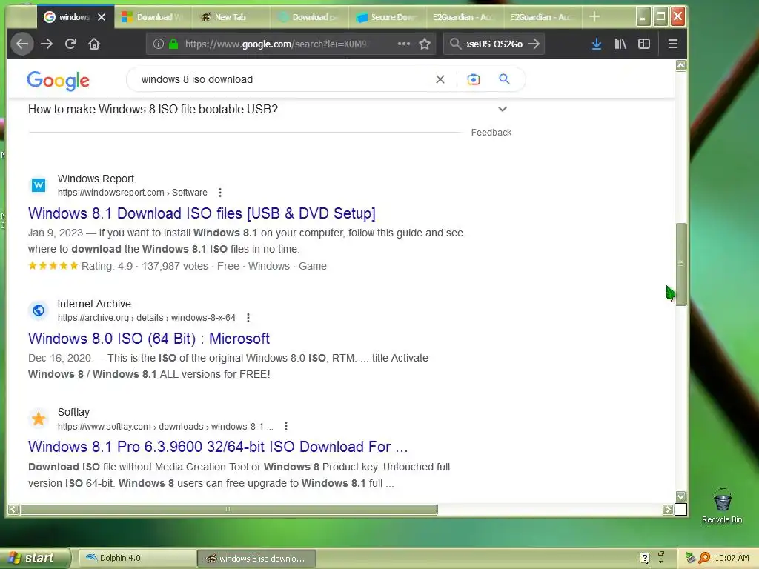
Task: Click the softlay.com downloads URL text
Action: 165,426
